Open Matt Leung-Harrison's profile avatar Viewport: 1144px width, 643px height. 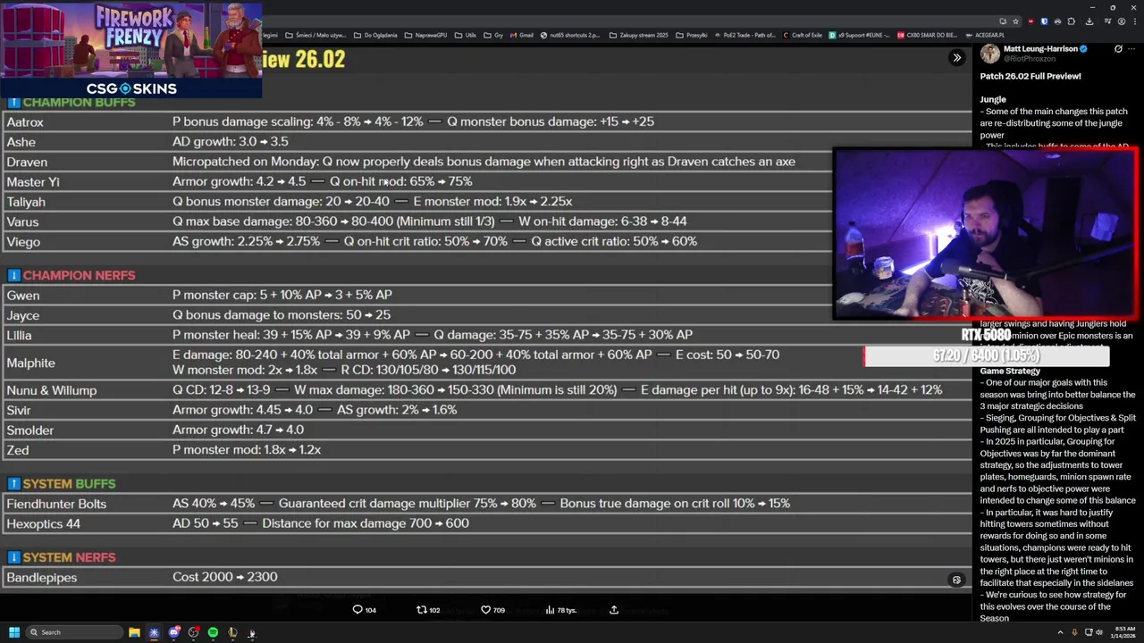[989, 54]
